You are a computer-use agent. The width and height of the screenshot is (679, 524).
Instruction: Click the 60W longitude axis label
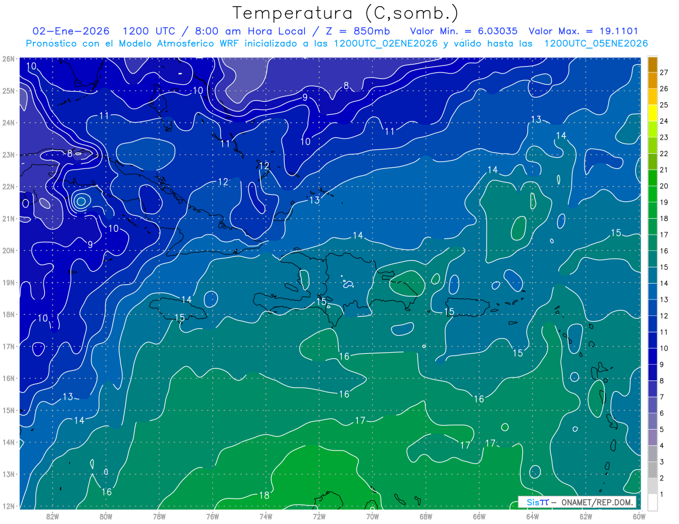point(639,516)
